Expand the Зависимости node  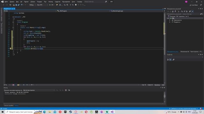[x=170, y=20]
